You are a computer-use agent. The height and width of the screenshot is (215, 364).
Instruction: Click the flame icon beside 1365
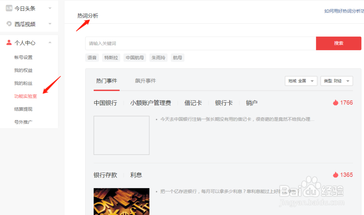click(336, 175)
